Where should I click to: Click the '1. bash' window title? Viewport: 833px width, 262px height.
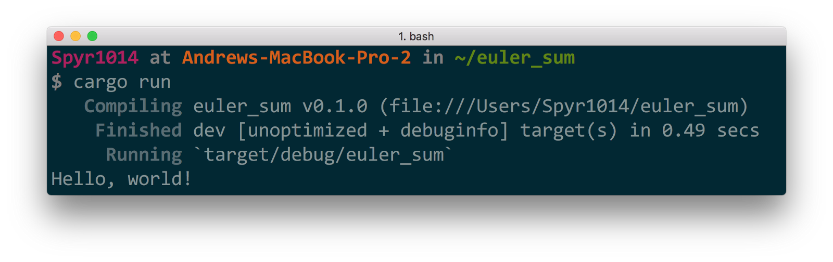[x=416, y=36]
